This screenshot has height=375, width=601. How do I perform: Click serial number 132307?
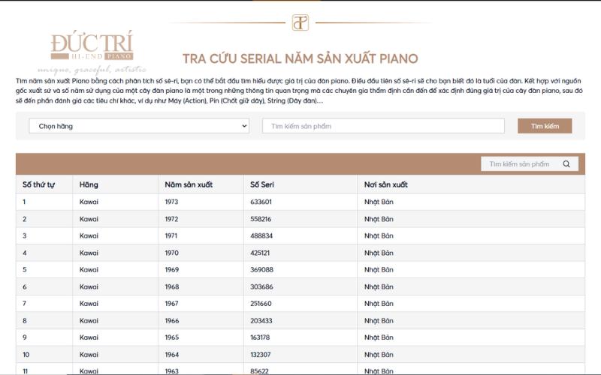(x=261, y=355)
